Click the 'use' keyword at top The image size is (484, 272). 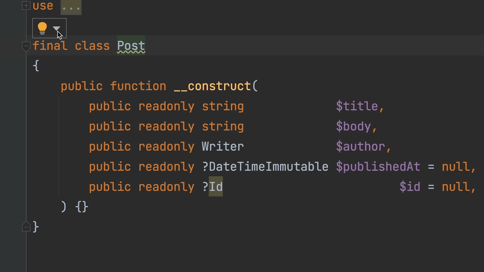tap(43, 6)
